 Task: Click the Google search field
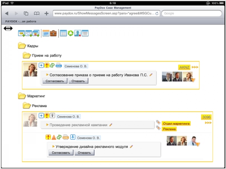[192, 14]
